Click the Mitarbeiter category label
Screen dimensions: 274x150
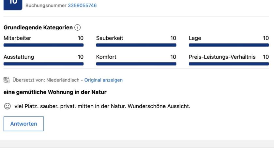[x=17, y=38]
